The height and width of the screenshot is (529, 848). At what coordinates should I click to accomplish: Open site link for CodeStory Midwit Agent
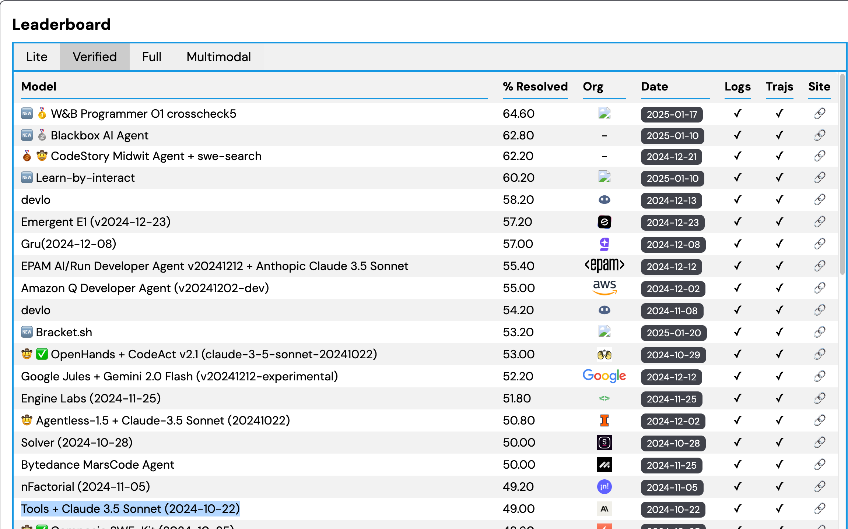point(819,156)
